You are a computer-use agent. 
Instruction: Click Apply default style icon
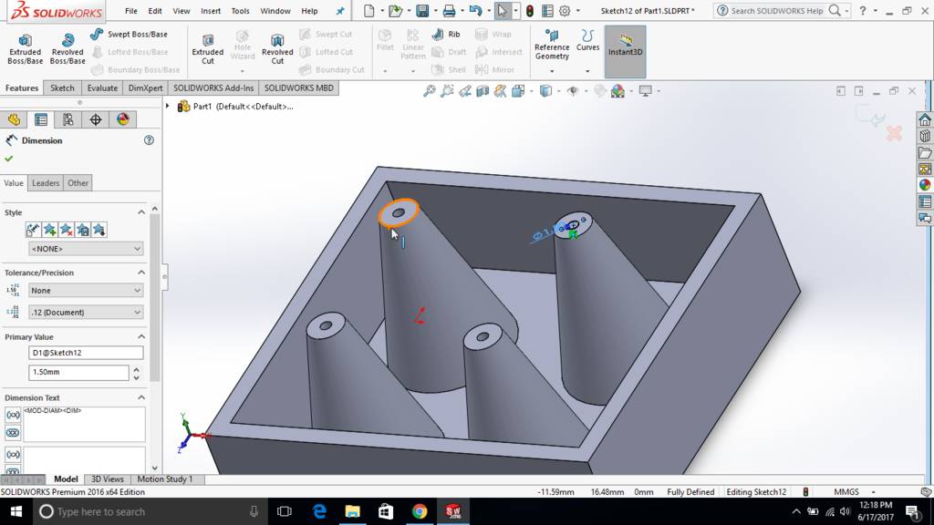click(x=33, y=230)
